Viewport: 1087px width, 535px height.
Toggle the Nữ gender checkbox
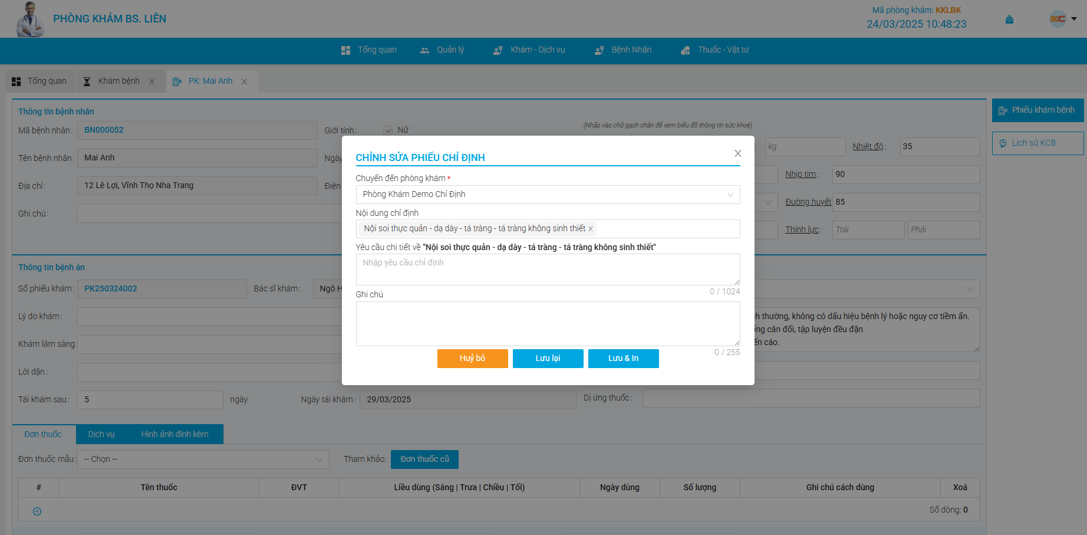(x=388, y=130)
